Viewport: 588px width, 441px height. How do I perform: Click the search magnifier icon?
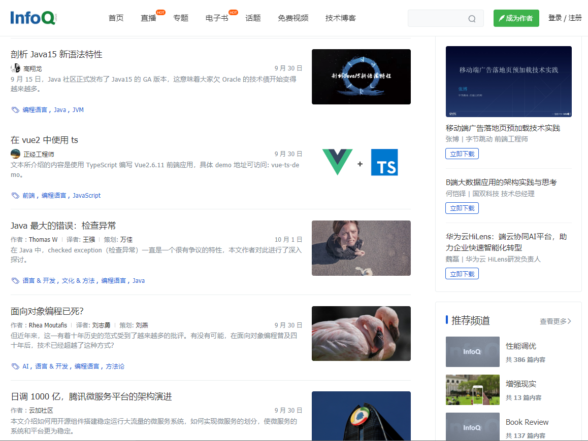pos(472,19)
